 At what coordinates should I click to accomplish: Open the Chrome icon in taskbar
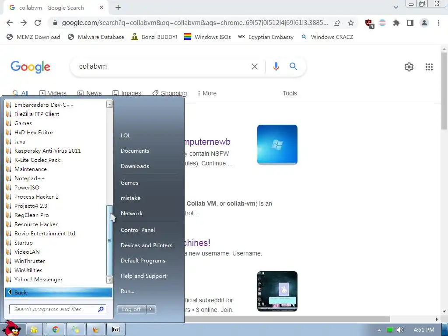(56, 330)
